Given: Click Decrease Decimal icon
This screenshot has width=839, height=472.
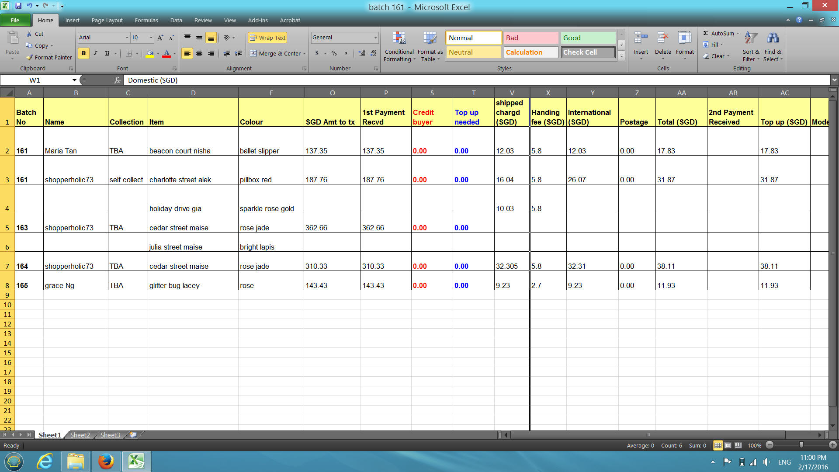Looking at the screenshot, I should 373,53.
